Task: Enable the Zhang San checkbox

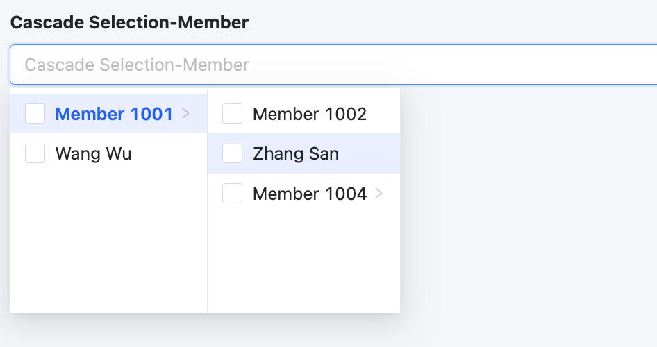Action: click(x=233, y=153)
